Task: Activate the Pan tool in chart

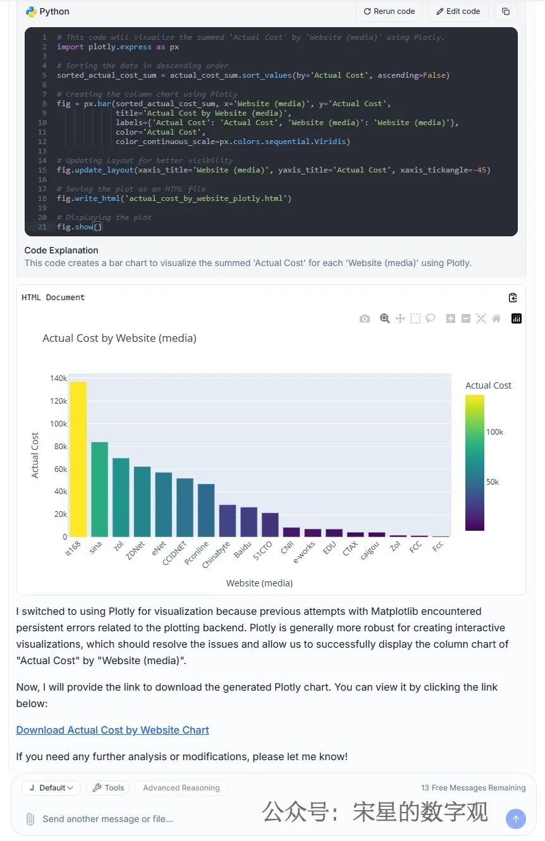Action: tap(400, 318)
